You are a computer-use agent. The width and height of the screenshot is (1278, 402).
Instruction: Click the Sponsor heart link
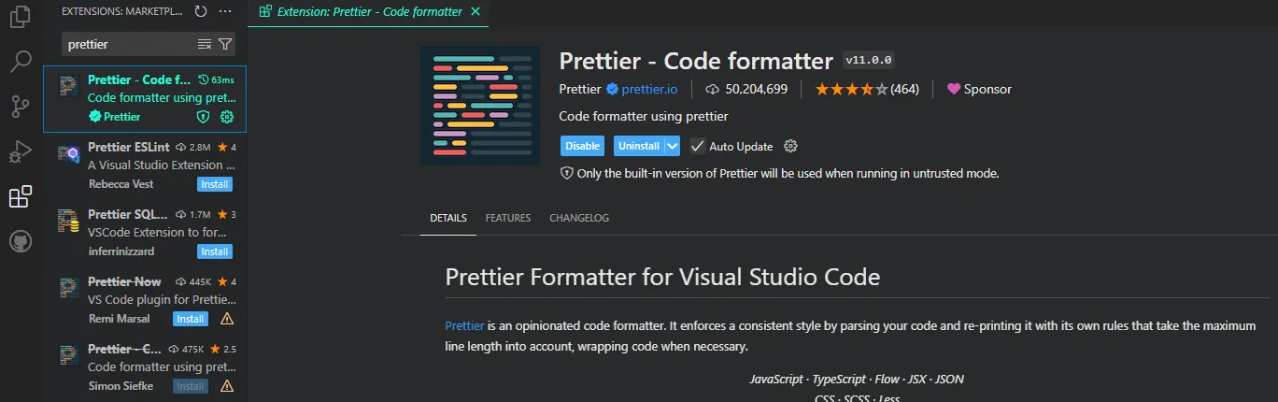979,90
